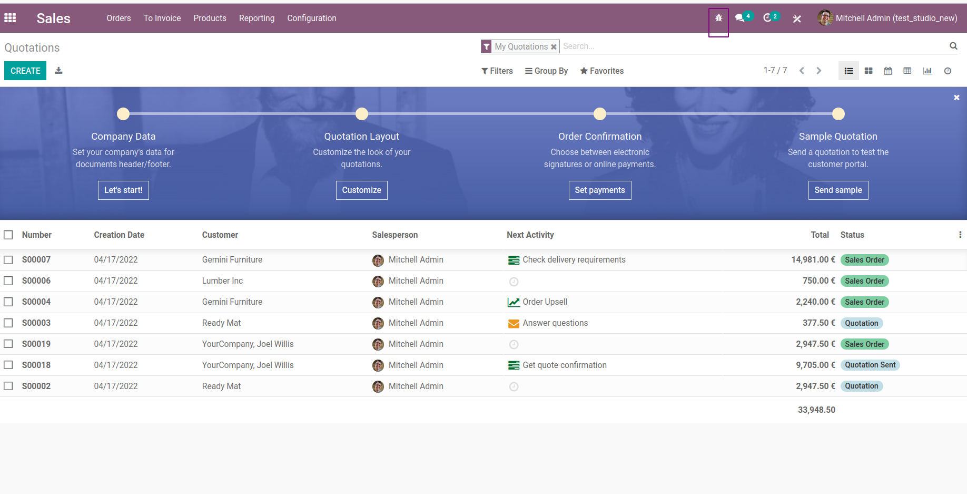Click the search magnifier icon
The width and height of the screenshot is (967, 494).
(x=953, y=46)
